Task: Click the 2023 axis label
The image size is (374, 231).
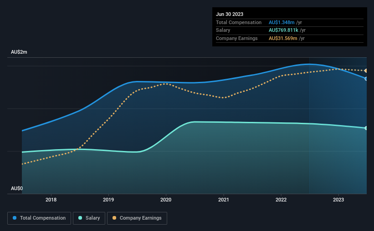Action: coord(338,200)
